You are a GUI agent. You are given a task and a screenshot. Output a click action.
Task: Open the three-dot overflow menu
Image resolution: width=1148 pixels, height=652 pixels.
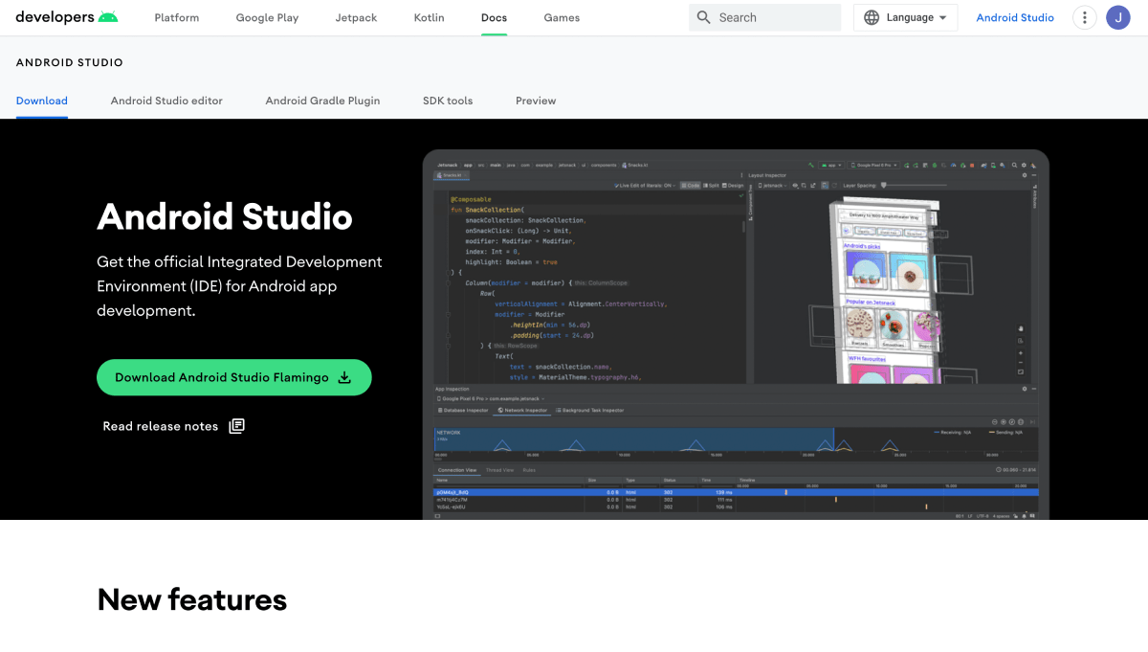1084,17
